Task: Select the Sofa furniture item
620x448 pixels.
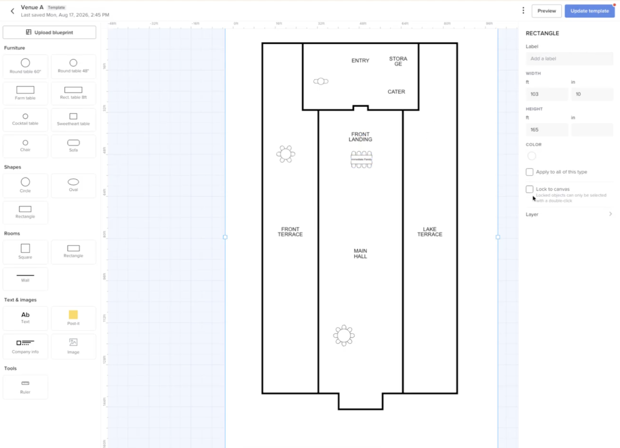Action: coord(73,146)
